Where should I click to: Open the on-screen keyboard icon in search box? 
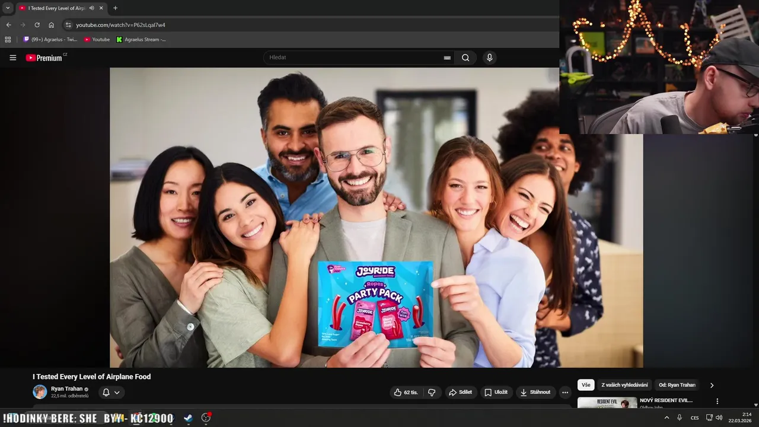pos(447,58)
